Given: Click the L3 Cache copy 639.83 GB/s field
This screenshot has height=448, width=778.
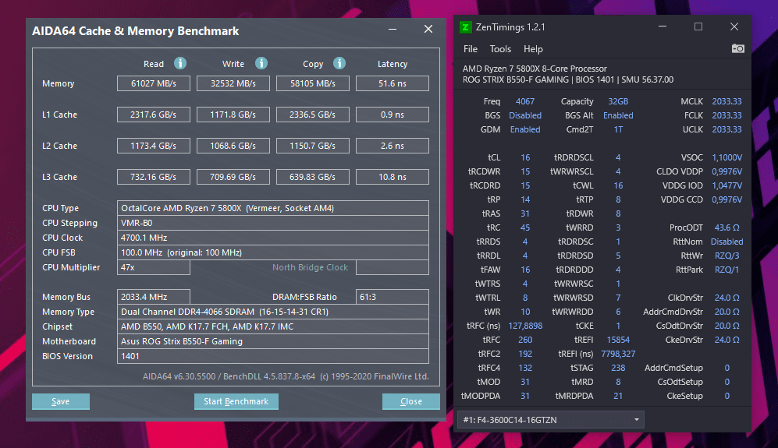Looking at the screenshot, I should coord(313,177).
